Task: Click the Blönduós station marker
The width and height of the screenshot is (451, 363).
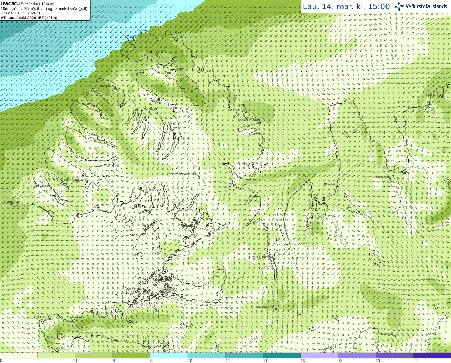Action: pyautogui.click(x=338, y=187)
